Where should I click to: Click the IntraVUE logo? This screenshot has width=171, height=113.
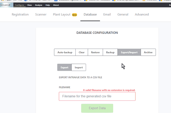[x=7, y=5]
